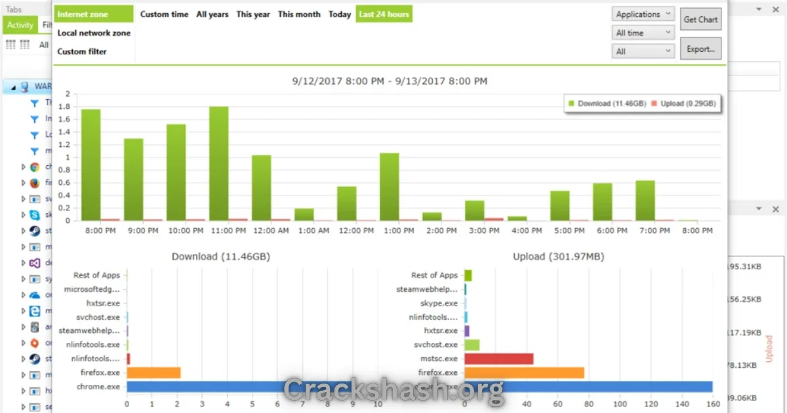Click the 1:00 PM download bar
The height and width of the screenshot is (413, 787).
(390, 187)
